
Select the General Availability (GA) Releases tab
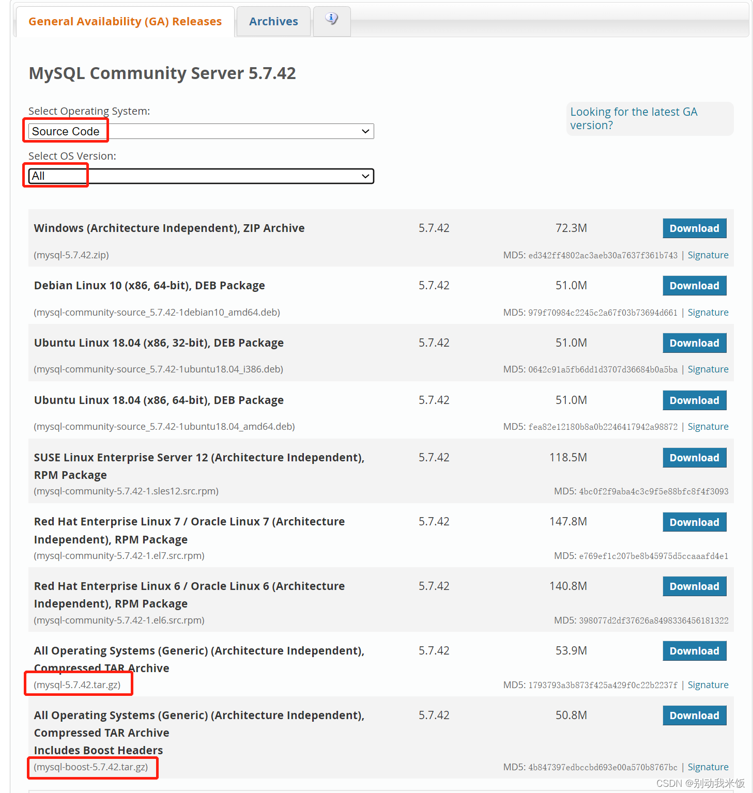point(125,21)
